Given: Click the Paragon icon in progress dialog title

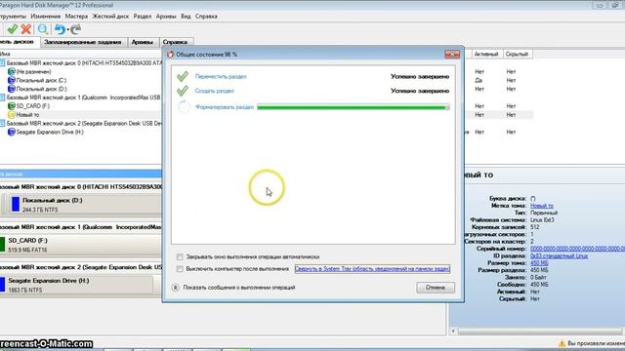Looking at the screenshot, I should point(171,55).
